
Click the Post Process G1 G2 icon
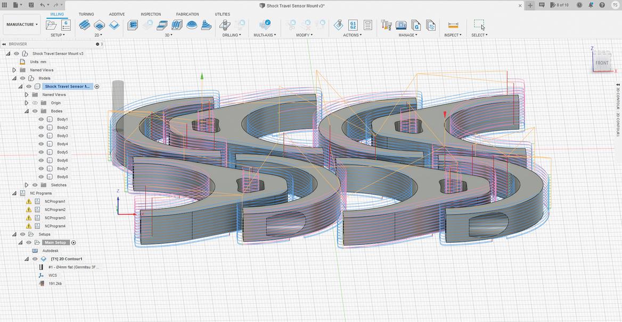pyautogui.click(x=353, y=25)
